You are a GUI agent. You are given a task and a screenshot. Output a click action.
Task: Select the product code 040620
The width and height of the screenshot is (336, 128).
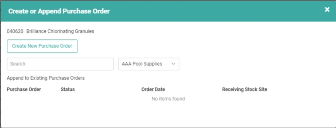coord(15,31)
